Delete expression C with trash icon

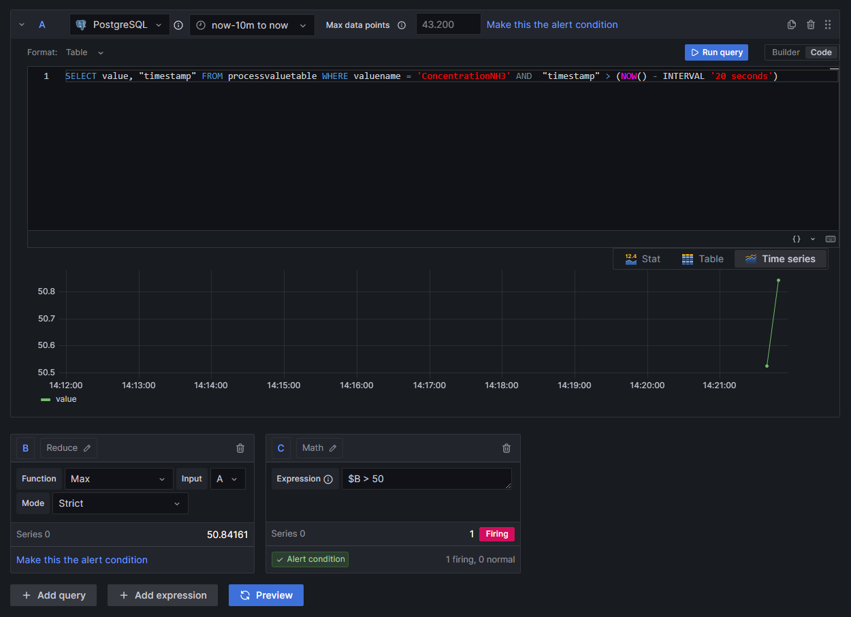pos(506,448)
